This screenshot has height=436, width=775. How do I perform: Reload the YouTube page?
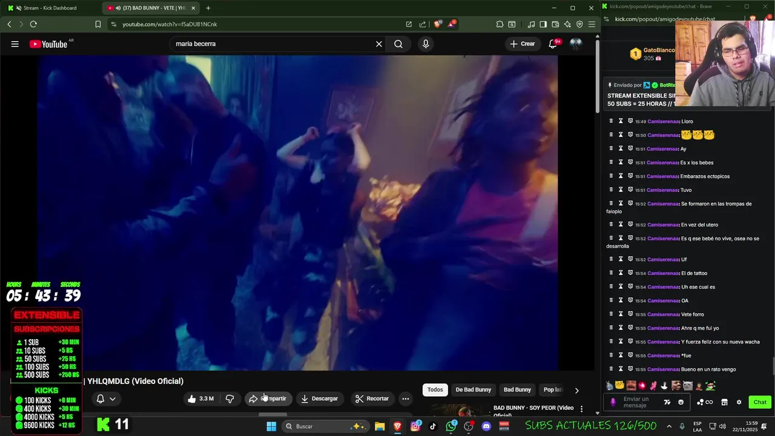pos(33,24)
